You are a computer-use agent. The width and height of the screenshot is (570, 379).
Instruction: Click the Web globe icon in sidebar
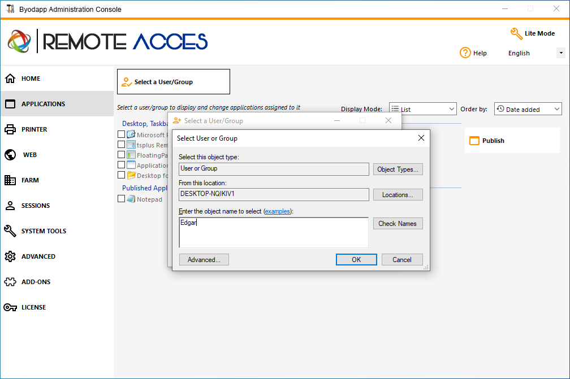pos(10,155)
